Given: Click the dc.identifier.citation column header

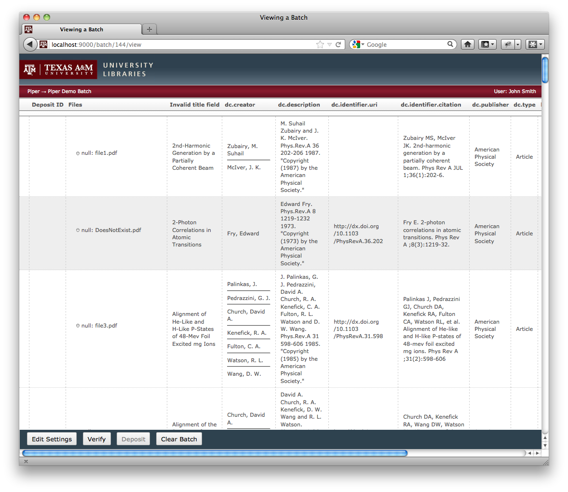Looking at the screenshot, I should coord(431,105).
